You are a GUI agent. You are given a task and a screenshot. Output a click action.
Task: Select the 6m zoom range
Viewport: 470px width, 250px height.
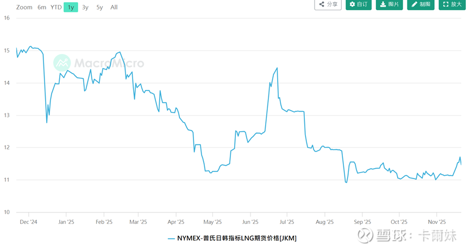click(42, 7)
